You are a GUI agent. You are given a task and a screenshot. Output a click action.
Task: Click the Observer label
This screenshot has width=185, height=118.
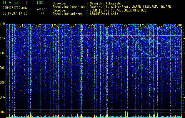point(60,3)
